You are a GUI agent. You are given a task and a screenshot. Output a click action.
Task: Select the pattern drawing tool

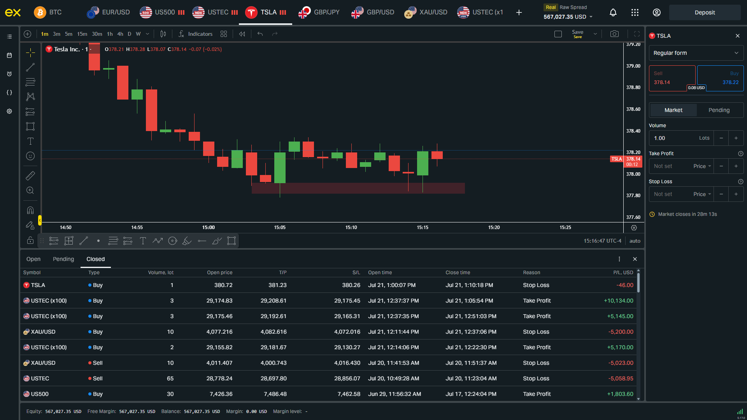click(30, 97)
